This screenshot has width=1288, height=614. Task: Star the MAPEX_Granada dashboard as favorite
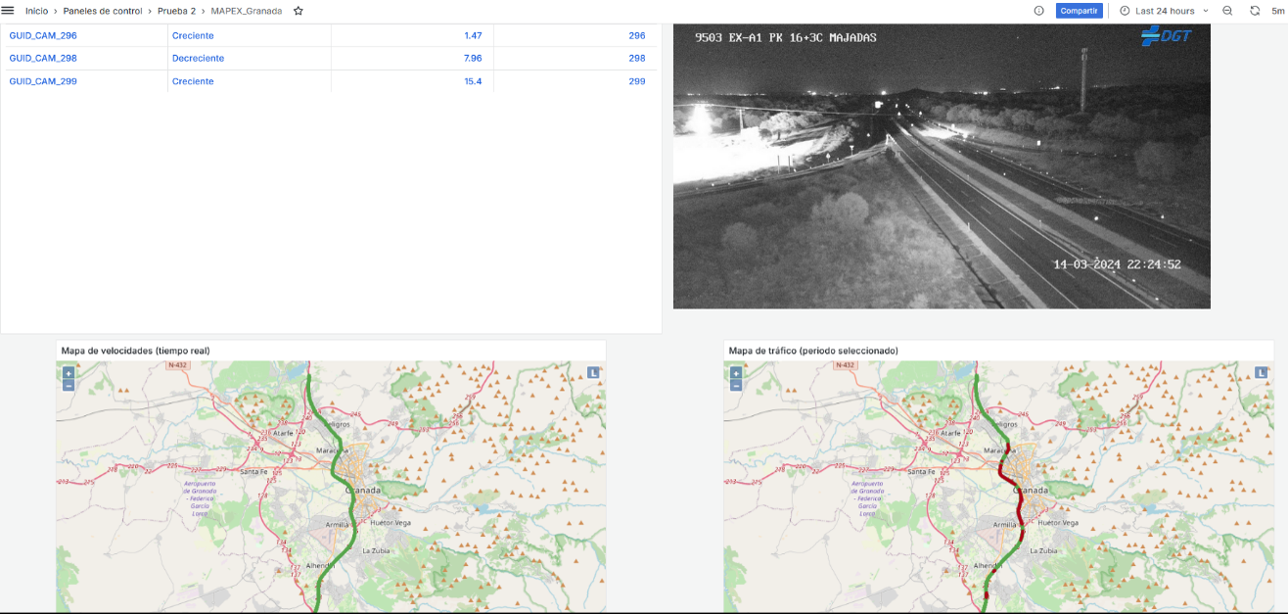(x=299, y=11)
